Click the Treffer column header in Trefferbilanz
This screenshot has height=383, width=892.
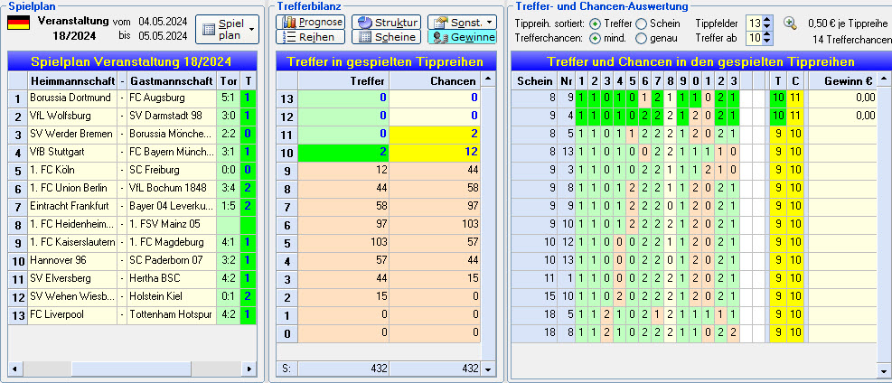point(344,80)
